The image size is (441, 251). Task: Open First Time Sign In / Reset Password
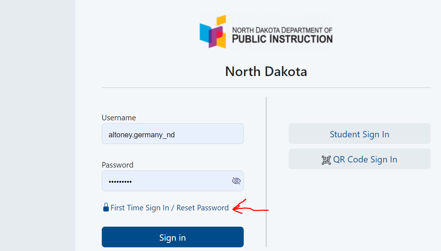tap(170, 208)
